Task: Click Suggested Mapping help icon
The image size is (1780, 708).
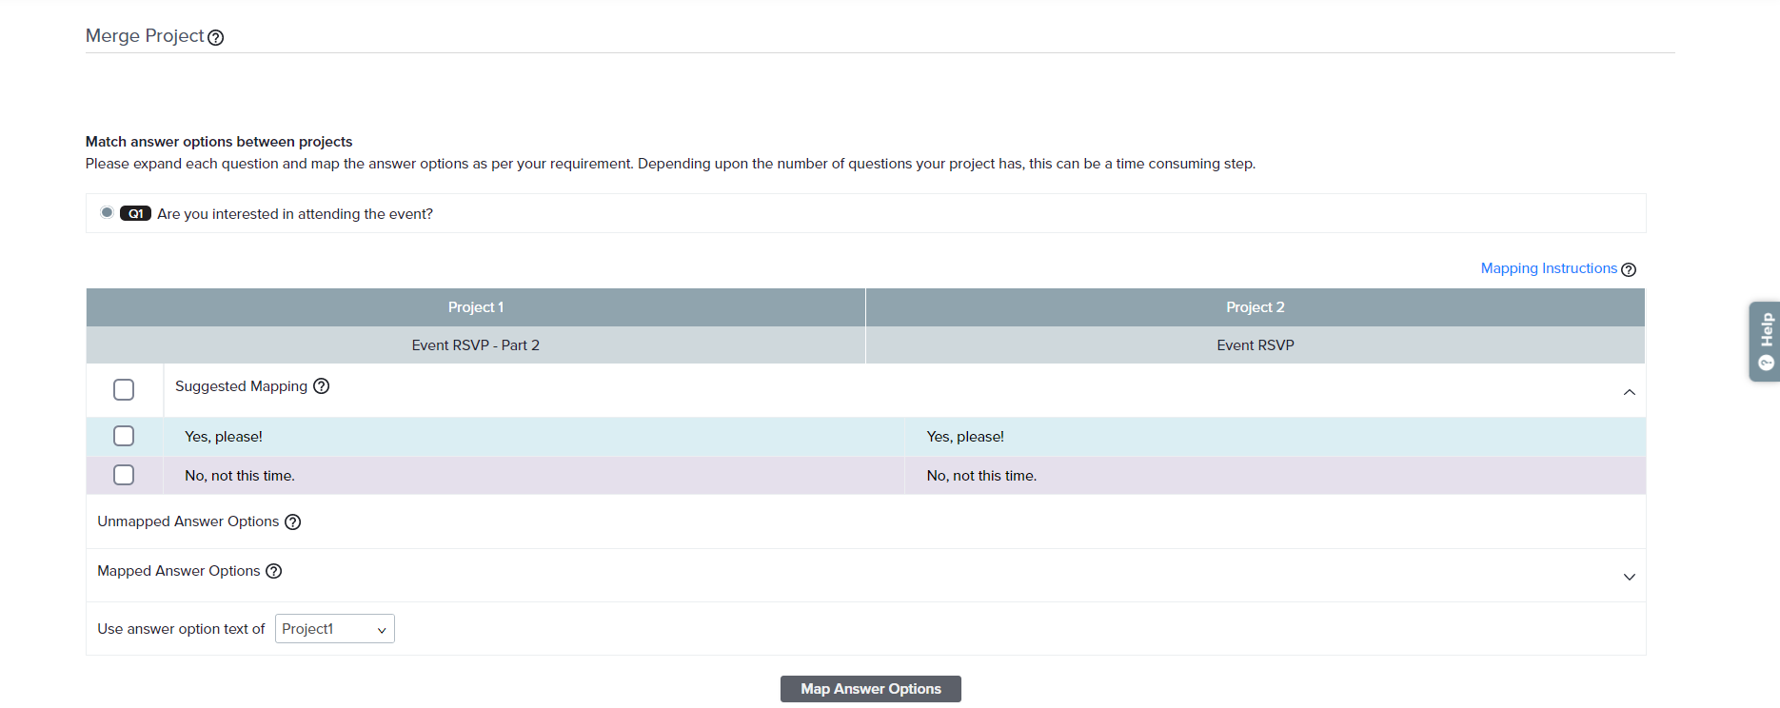Action: [322, 386]
